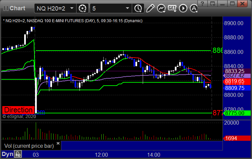The width and height of the screenshot is (252, 159).
Task: Select the 8827.42 purple price marker
Action: tap(237, 76)
